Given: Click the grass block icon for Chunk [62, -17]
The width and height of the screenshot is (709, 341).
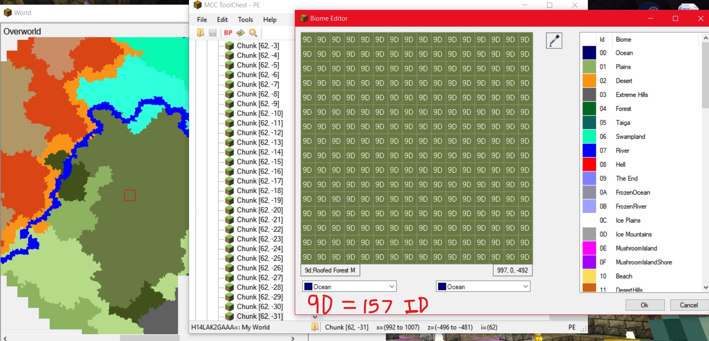Looking at the screenshot, I should pyautogui.click(x=229, y=181).
